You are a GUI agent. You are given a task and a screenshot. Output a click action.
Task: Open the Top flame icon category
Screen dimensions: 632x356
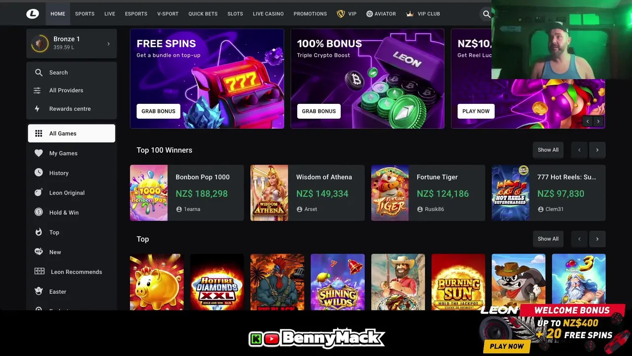(39, 232)
